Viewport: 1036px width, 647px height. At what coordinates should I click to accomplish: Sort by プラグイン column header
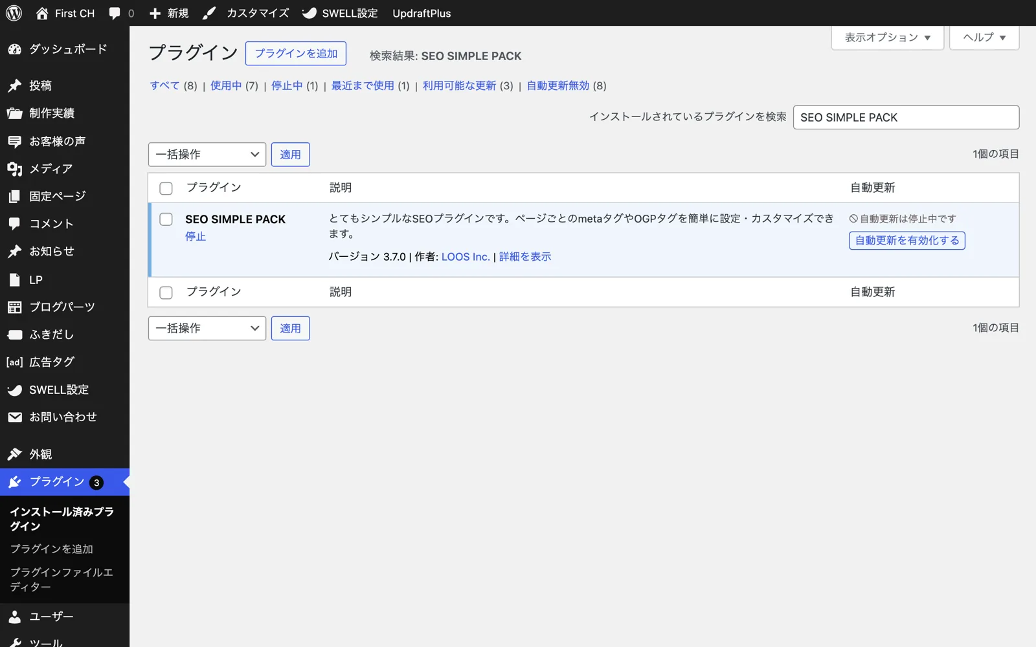(214, 188)
